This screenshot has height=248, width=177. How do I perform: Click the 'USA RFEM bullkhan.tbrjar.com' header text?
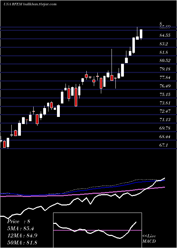coord(30,4)
